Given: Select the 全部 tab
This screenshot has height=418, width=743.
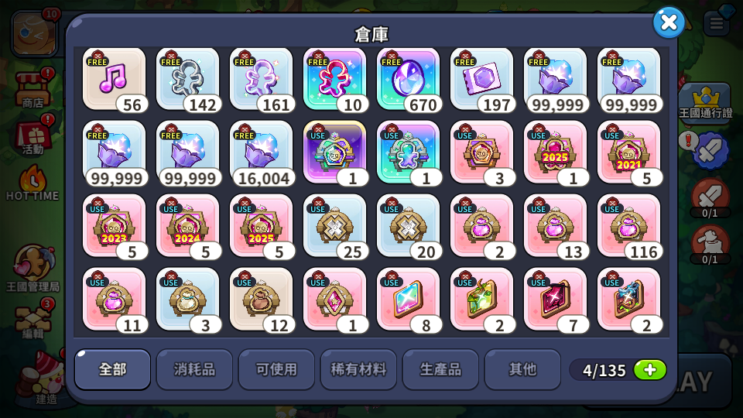Looking at the screenshot, I should tap(112, 370).
